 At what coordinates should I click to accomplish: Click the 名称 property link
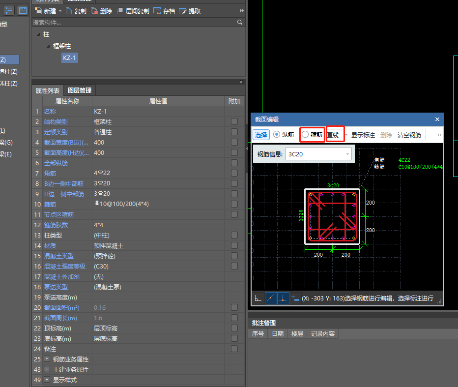click(50, 111)
